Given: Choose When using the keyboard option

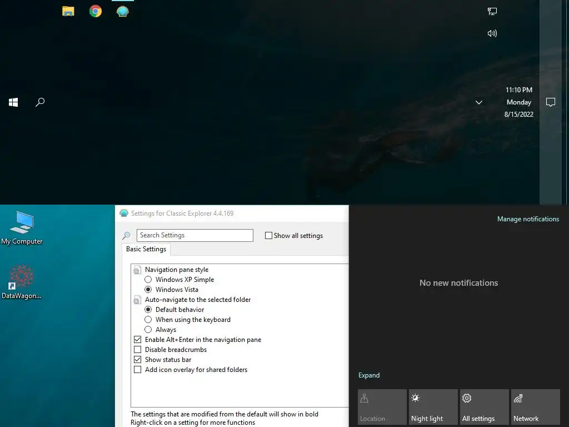Looking at the screenshot, I should pyautogui.click(x=148, y=320).
